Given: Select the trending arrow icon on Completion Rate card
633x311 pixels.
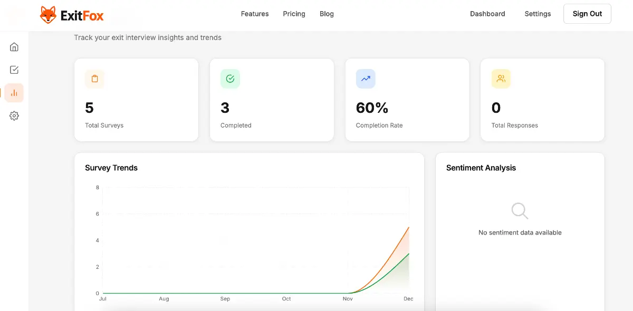Looking at the screenshot, I should point(366,78).
